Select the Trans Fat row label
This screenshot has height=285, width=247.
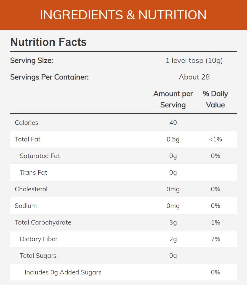pyautogui.click(x=34, y=173)
